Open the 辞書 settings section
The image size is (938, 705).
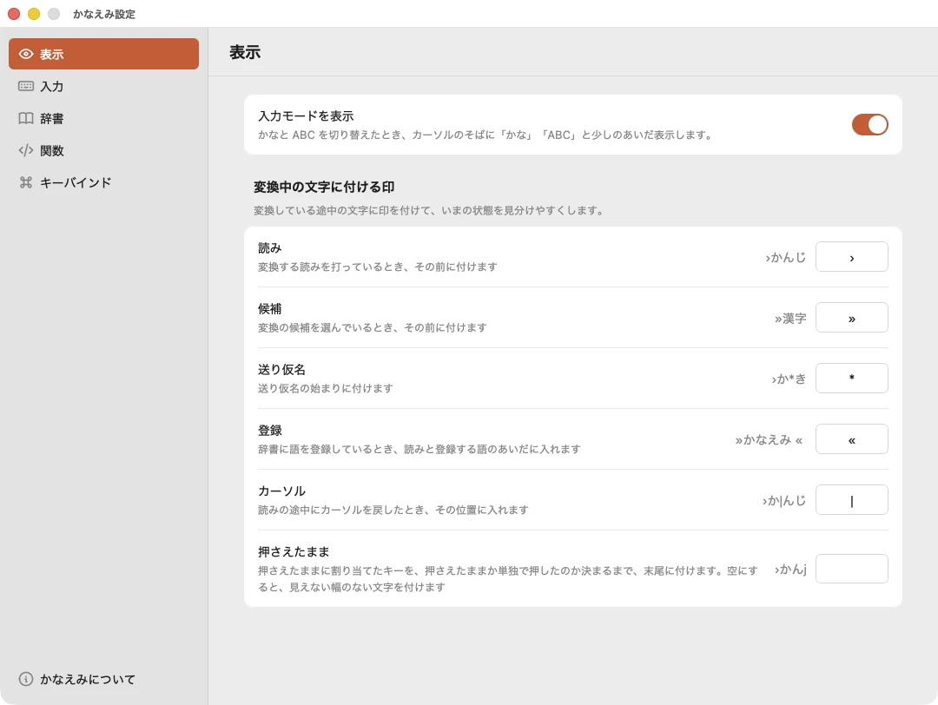coord(104,118)
